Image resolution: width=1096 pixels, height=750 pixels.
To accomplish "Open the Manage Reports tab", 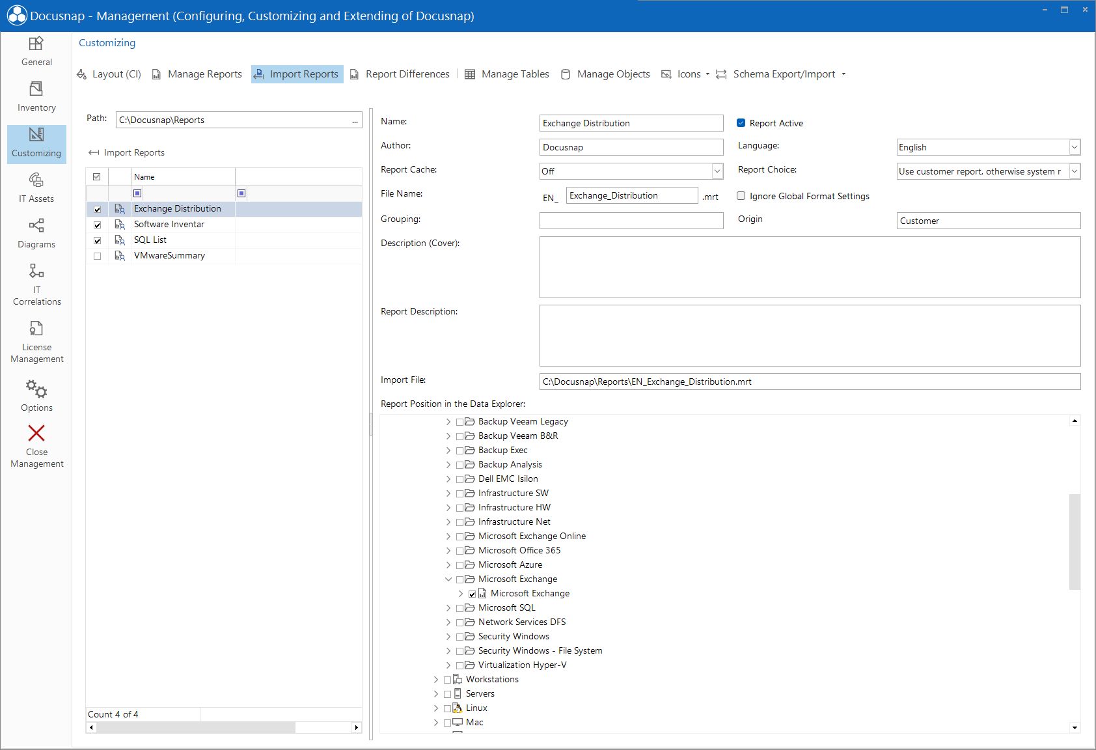I will [197, 74].
